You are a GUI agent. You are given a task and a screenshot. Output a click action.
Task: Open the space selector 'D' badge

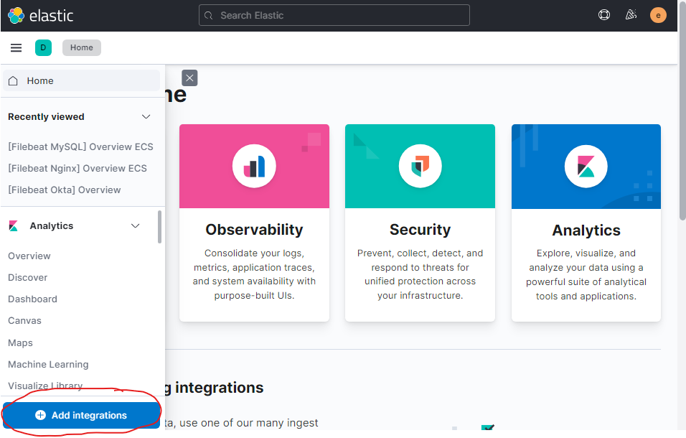tap(43, 47)
